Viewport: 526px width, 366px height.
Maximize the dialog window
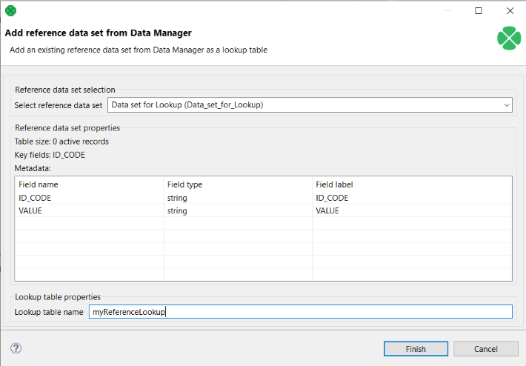(x=478, y=11)
